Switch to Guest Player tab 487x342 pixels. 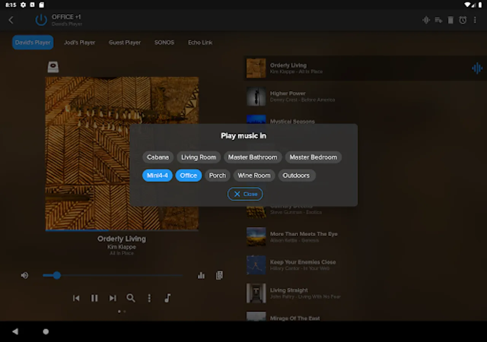coord(125,43)
